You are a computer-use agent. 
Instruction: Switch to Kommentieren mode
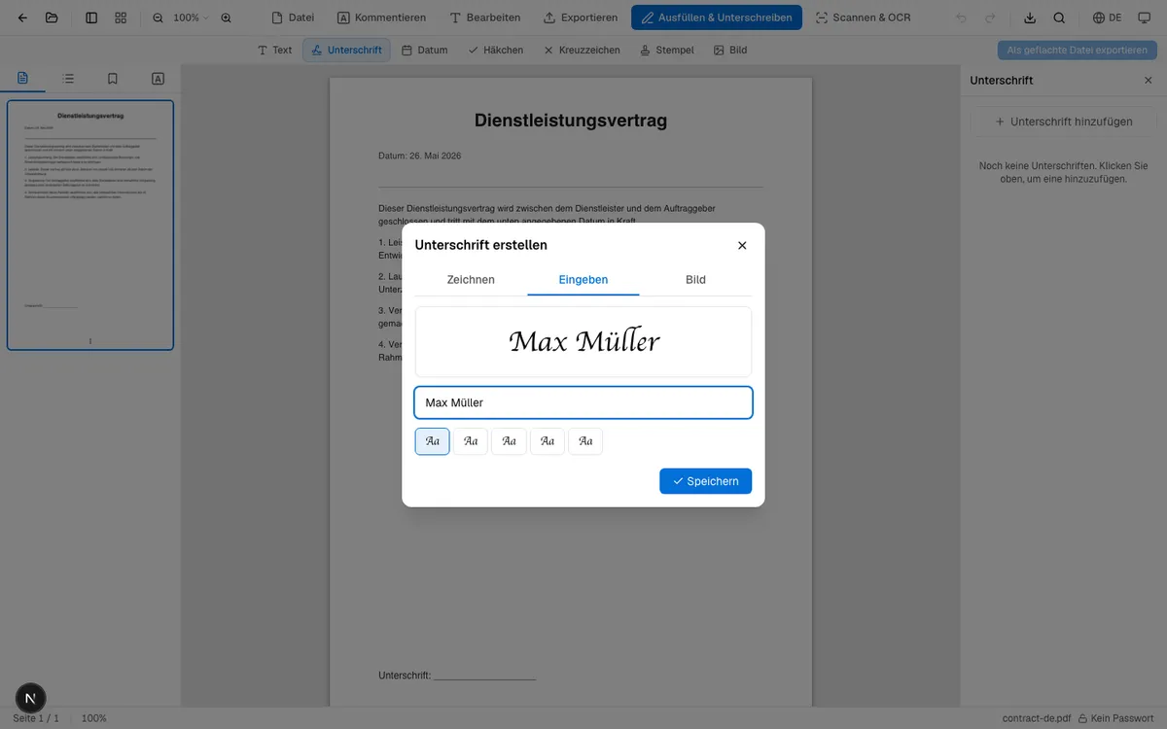pos(382,17)
